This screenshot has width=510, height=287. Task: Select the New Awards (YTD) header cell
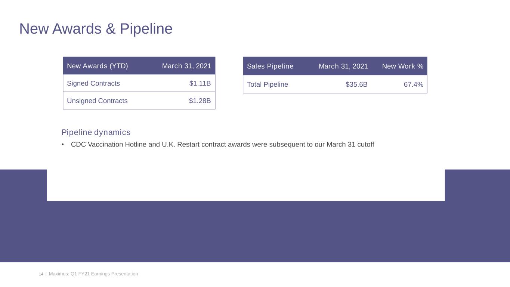tap(98, 66)
